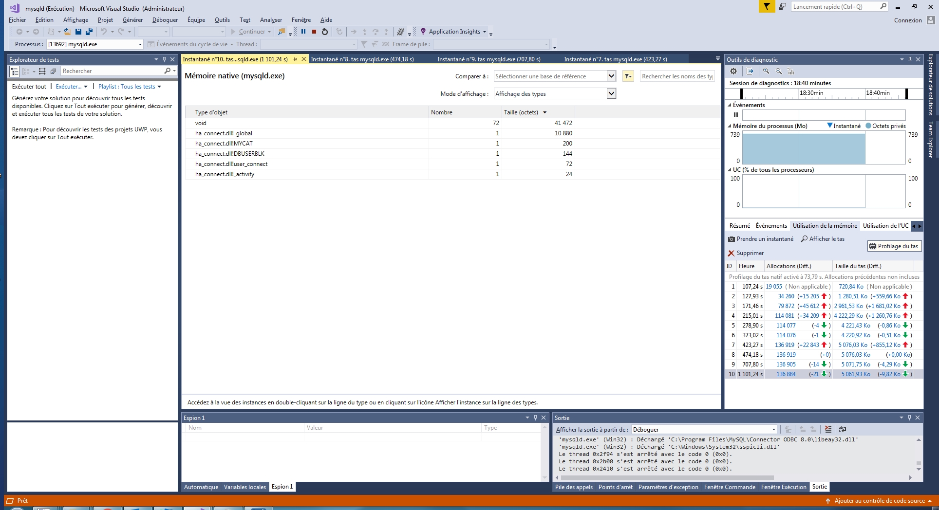Viewport: 939px width, 510px height.
Task: Expand the Déboguer output source dropdown
Action: tap(773, 430)
